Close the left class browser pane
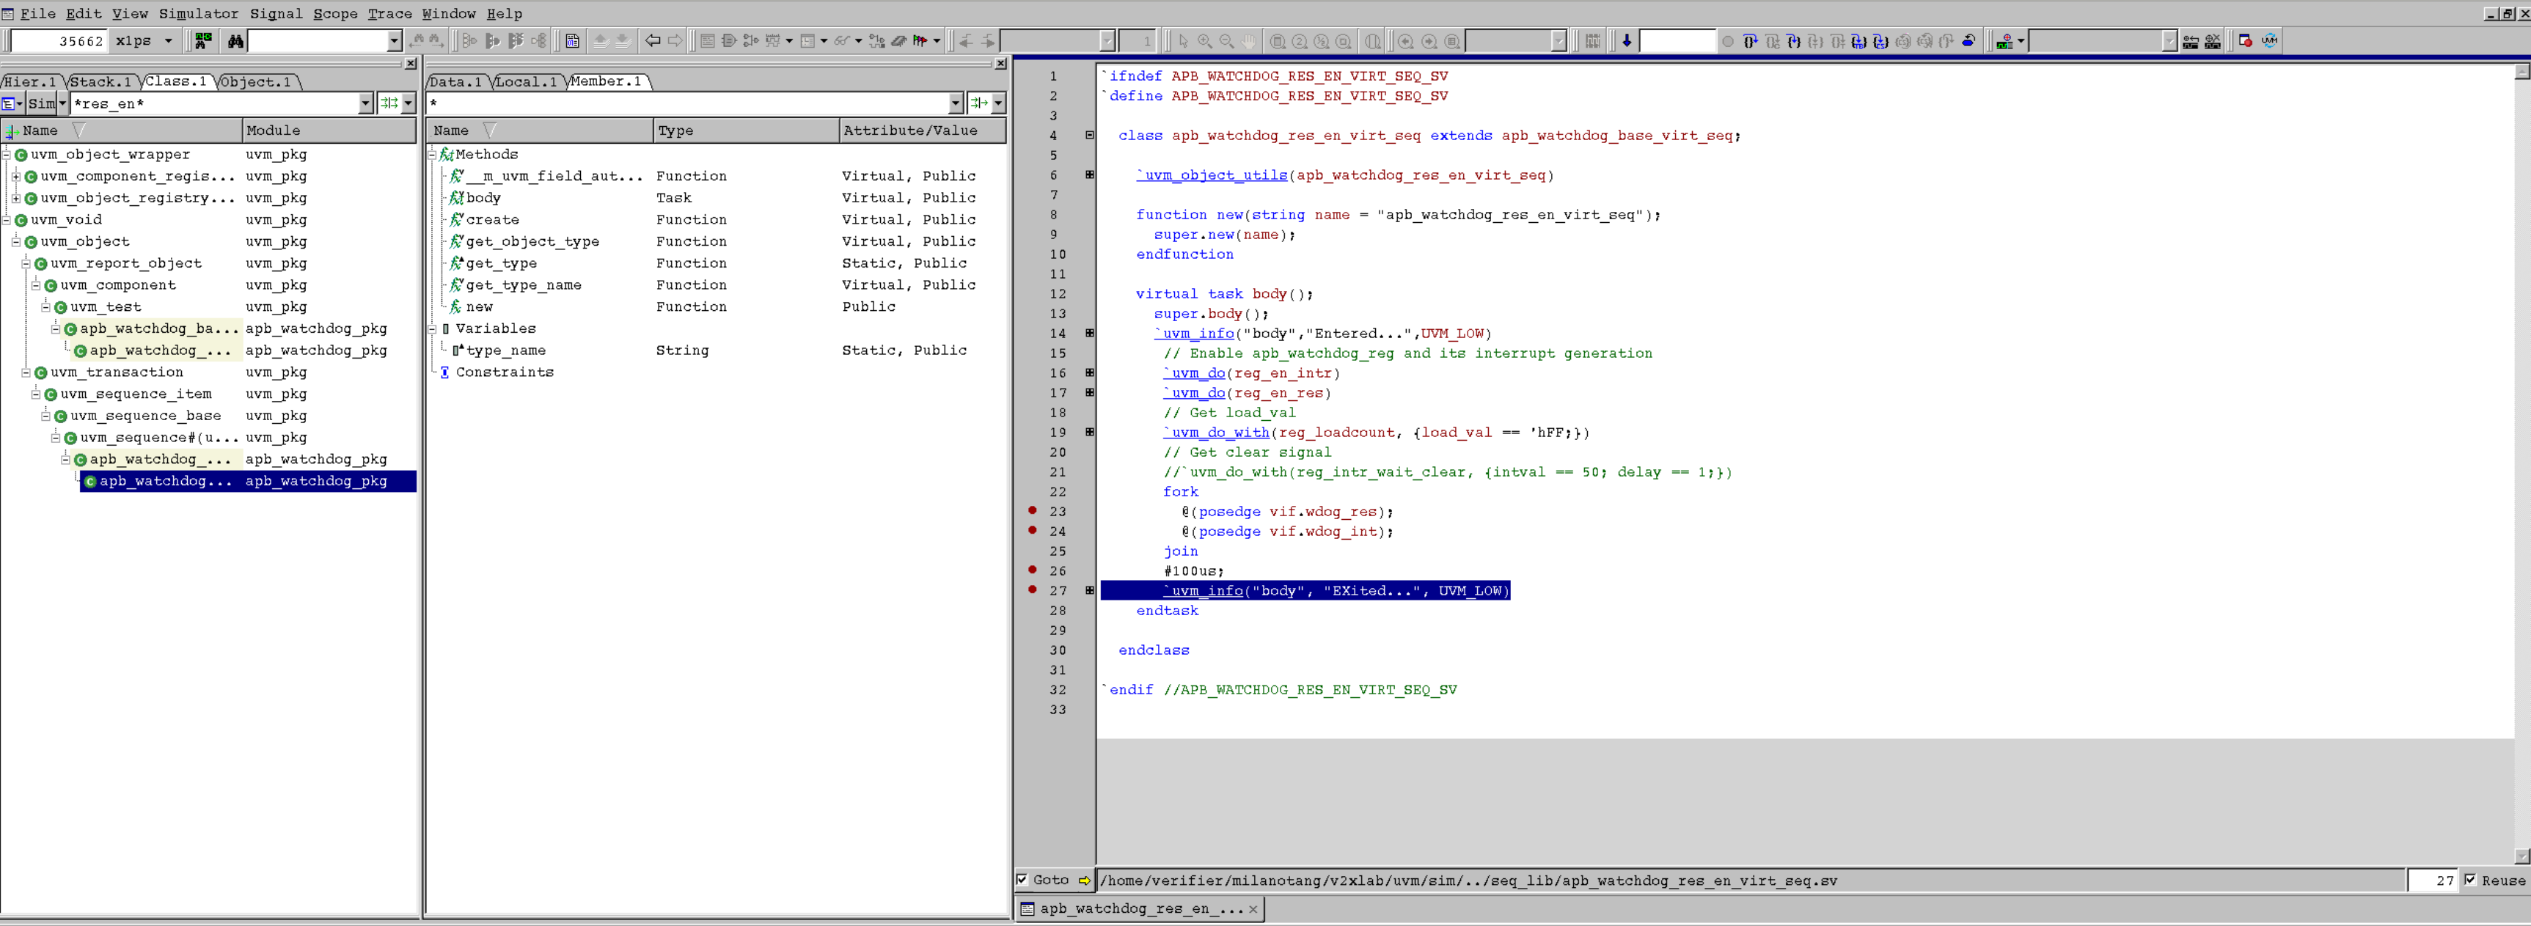 point(411,64)
